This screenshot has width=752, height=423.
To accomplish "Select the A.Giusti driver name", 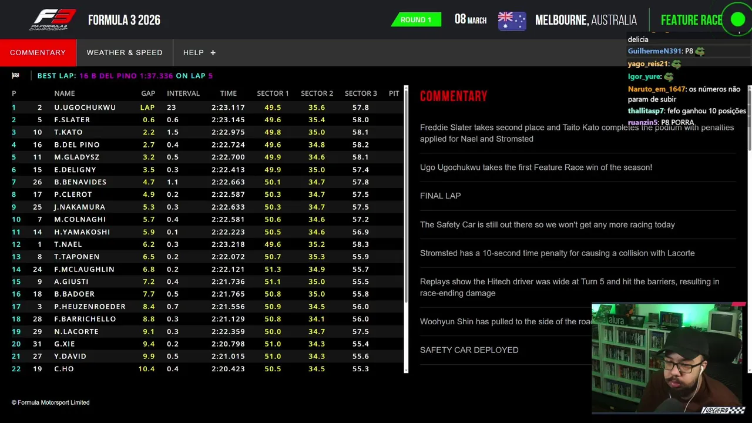I will pos(72,281).
